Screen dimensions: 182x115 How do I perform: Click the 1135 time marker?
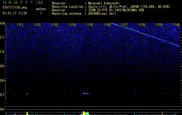(90, 25)
